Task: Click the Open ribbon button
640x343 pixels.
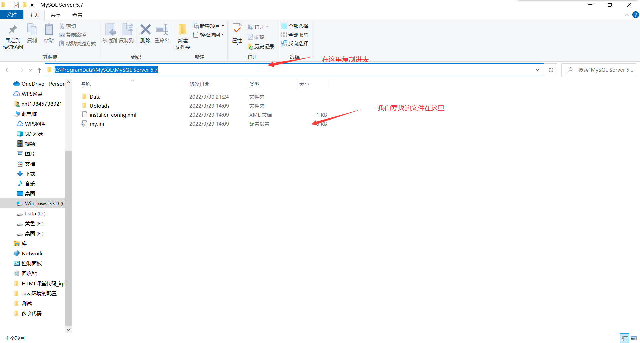Action: pyautogui.click(x=258, y=27)
